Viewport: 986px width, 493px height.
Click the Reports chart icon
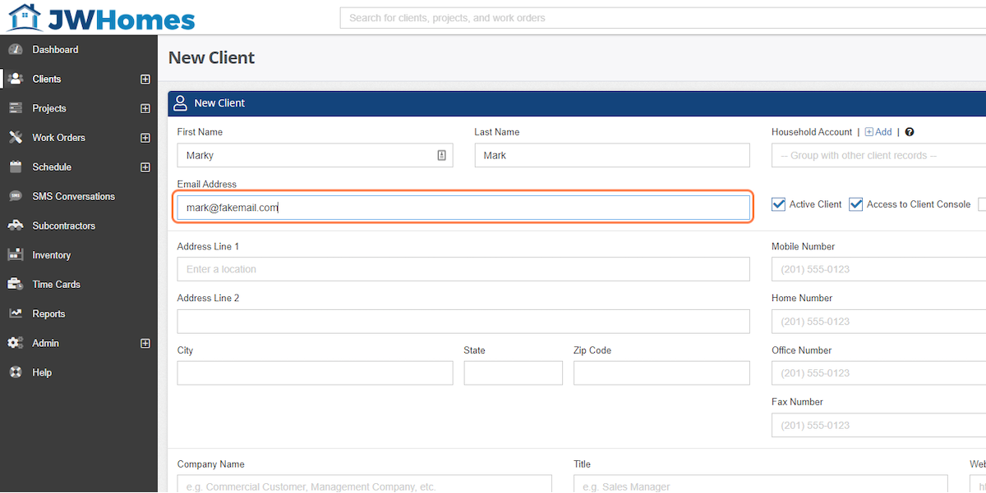point(16,314)
